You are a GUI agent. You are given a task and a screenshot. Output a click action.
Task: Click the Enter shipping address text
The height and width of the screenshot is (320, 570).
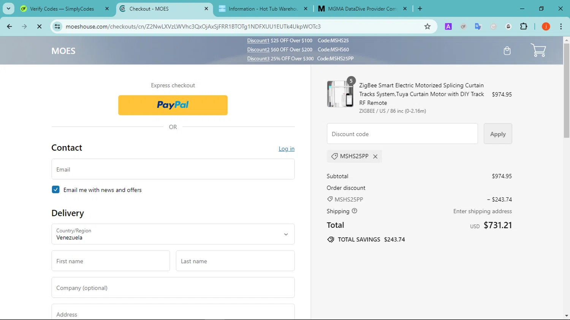pyautogui.click(x=483, y=211)
